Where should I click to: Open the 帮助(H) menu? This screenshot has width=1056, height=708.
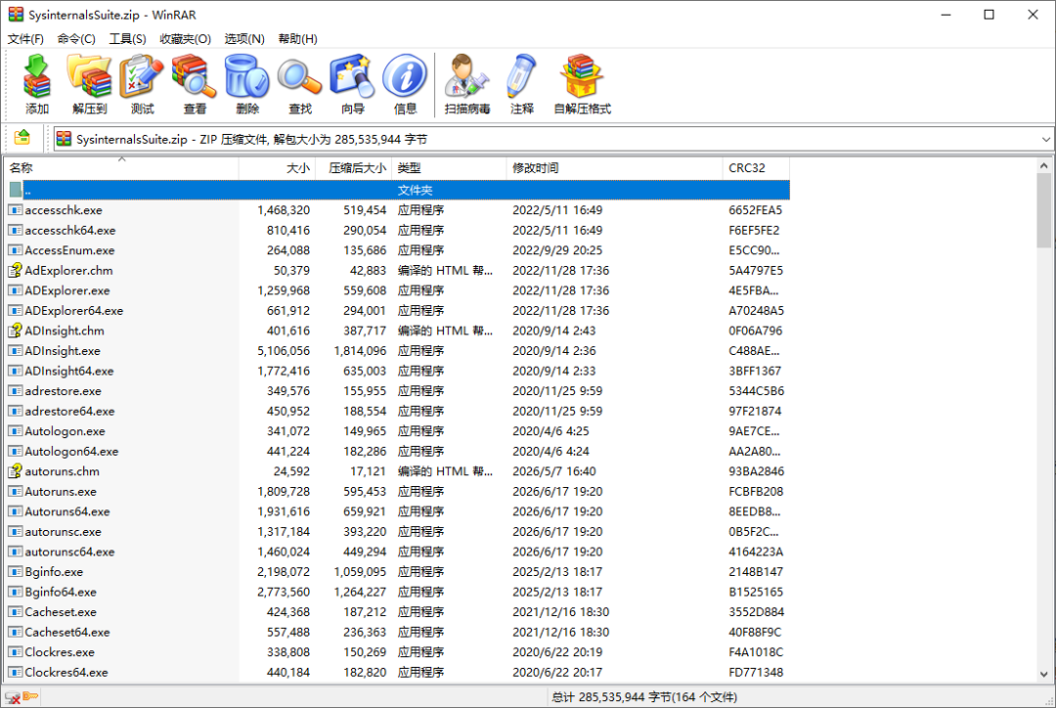point(297,39)
